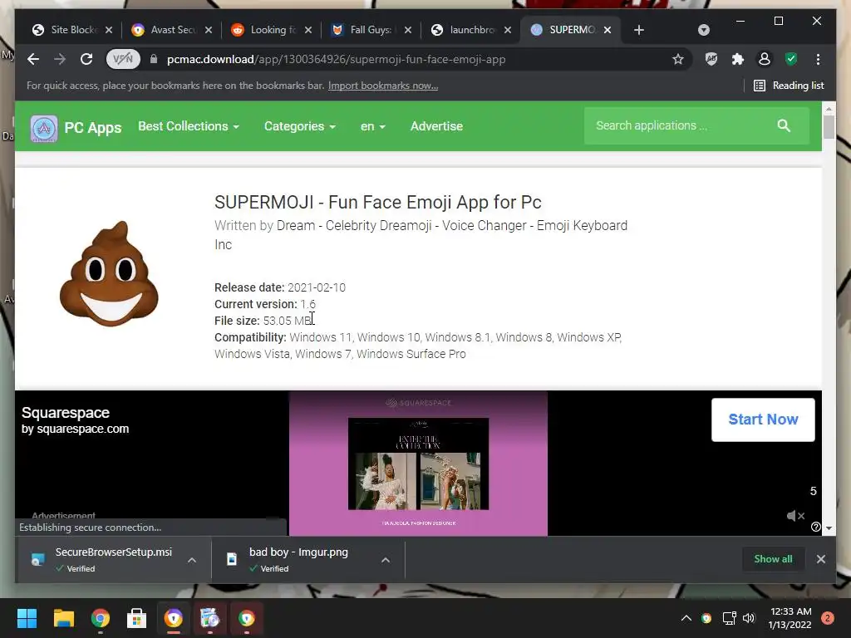Viewport: 851px width, 638px height.
Task: Select the Release date 2021-02-10 text
Action: pyautogui.click(x=280, y=287)
